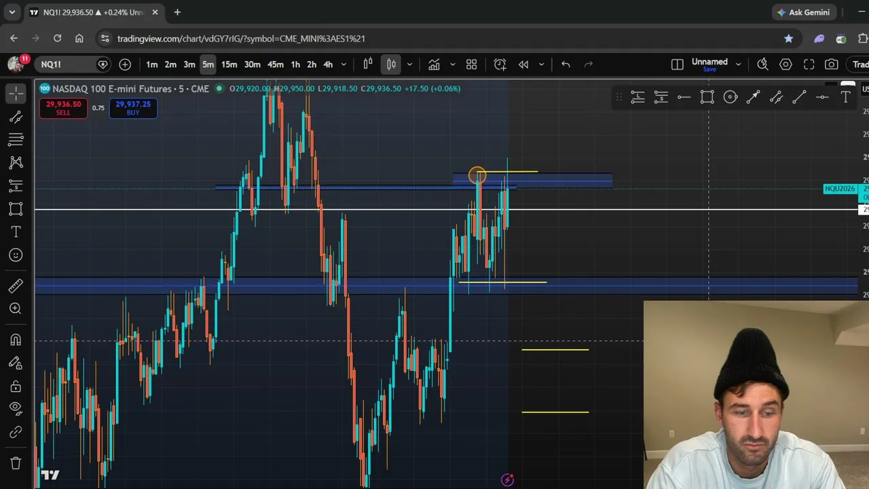Select the crosshair cursor tool
This screenshot has height=489, width=869.
(16, 93)
